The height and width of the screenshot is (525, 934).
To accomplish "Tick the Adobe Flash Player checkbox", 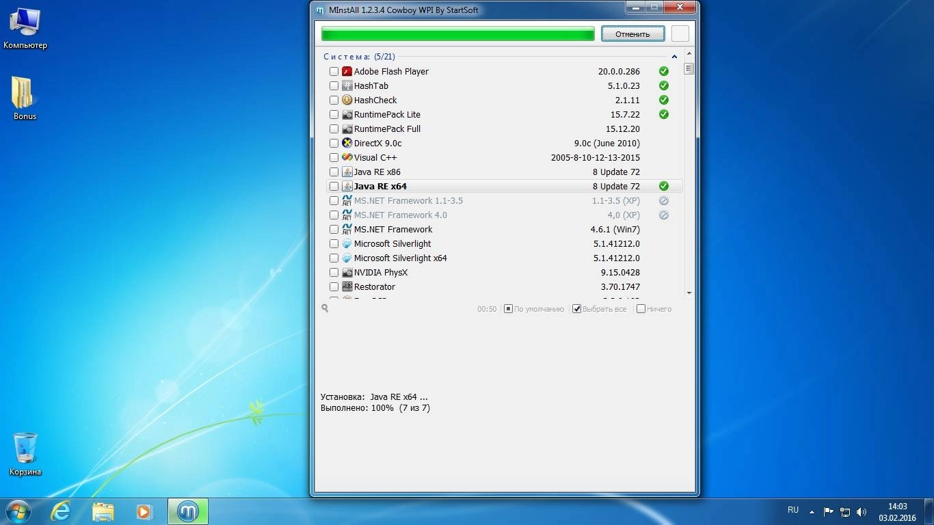I will pos(334,71).
